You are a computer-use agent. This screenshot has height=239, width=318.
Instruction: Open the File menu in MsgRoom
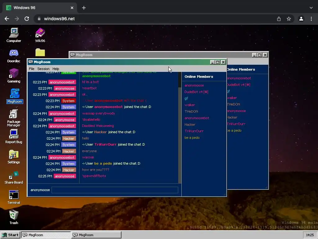coord(31,69)
